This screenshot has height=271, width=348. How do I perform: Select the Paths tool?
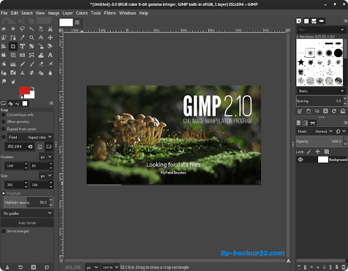[13, 38]
